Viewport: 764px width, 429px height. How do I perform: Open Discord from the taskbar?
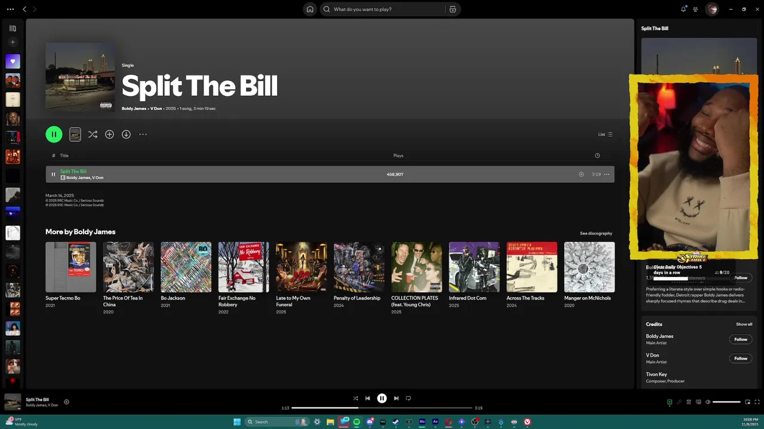tap(369, 422)
